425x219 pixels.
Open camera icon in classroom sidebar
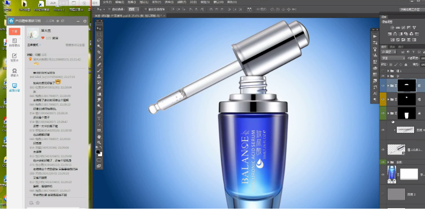tap(14, 72)
